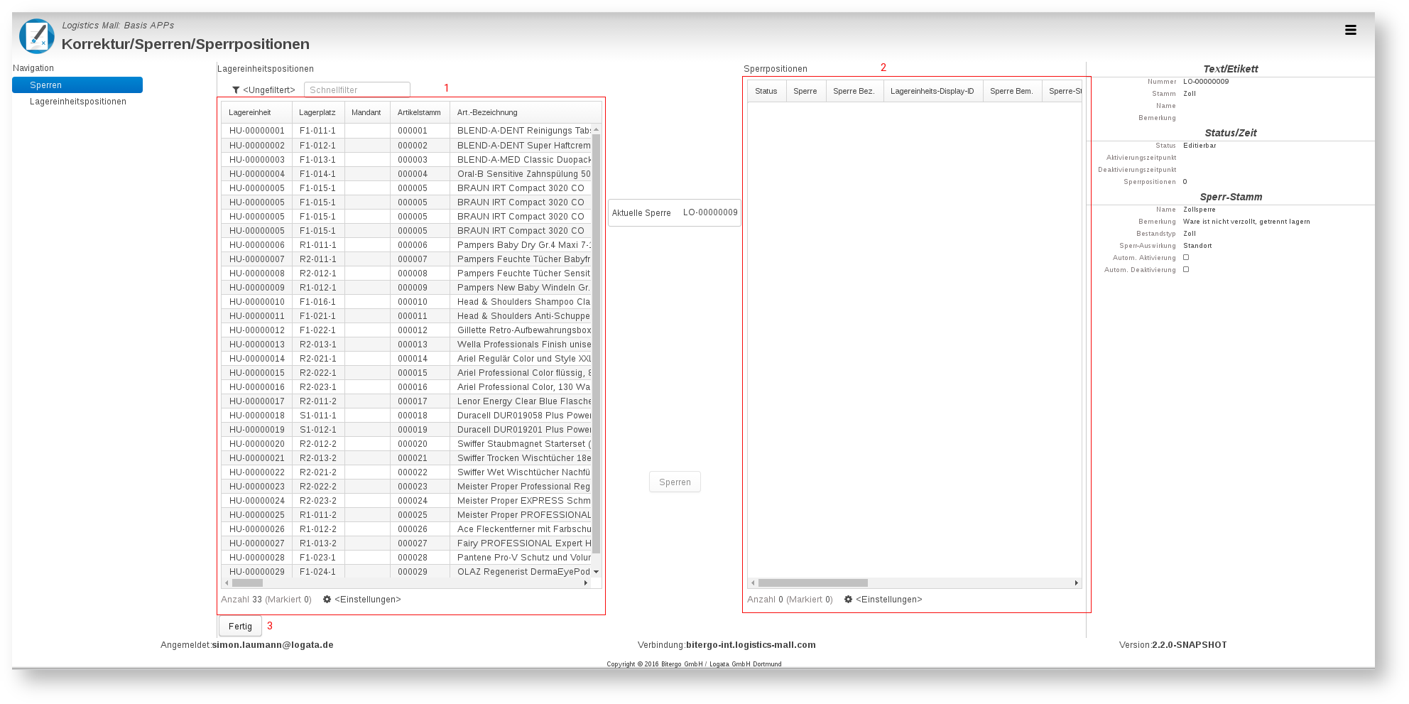Image resolution: width=1409 pixels, height=704 pixels.
Task: Click down scroll arrow of Lagereinheiten table
Action: click(597, 572)
